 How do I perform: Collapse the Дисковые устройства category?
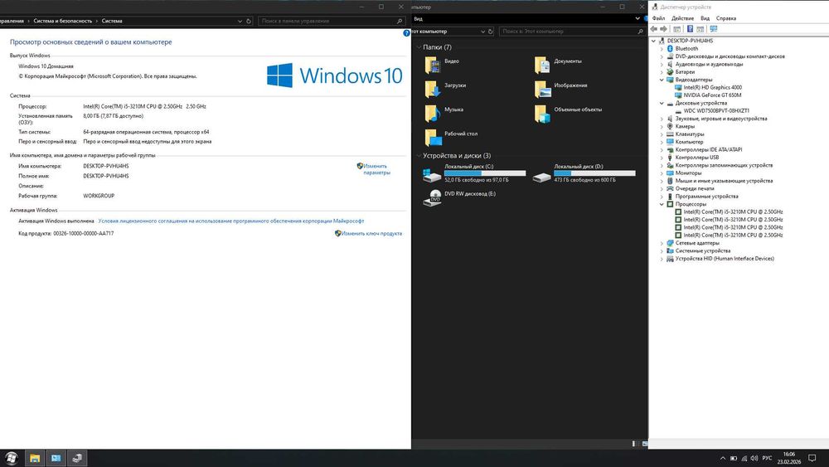pyautogui.click(x=662, y=103)
